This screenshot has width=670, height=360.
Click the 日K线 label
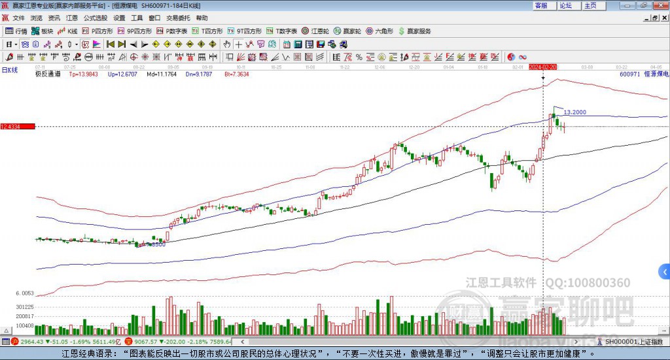click(x=10, y=71)
